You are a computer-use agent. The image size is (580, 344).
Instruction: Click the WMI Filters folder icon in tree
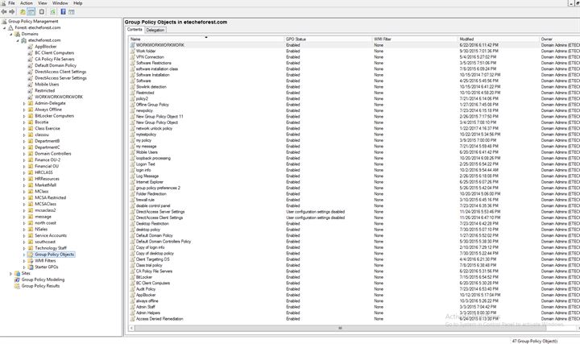coord(31,261)
